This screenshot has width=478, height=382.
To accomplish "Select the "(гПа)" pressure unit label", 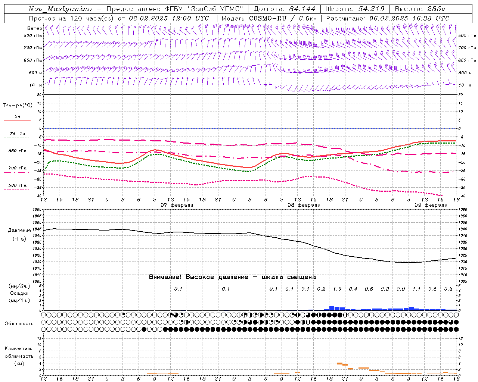I will (x=19, y=239).
